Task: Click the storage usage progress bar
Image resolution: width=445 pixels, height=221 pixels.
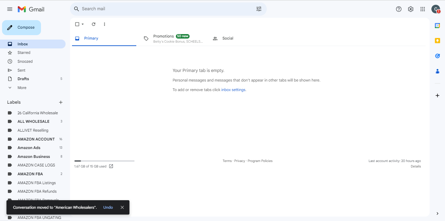Action: tap(104, 161)
